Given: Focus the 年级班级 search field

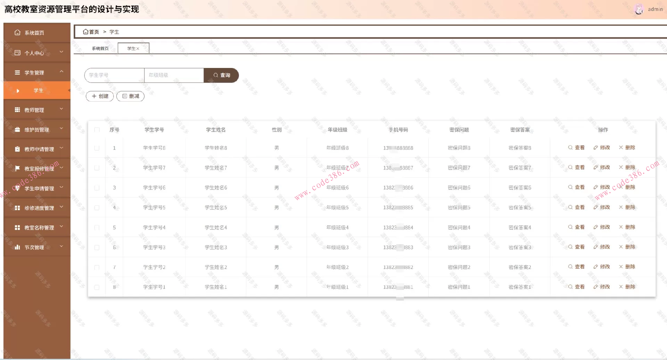Looking at the screenshot, I should pyautogui.click(x=174, y=75).
